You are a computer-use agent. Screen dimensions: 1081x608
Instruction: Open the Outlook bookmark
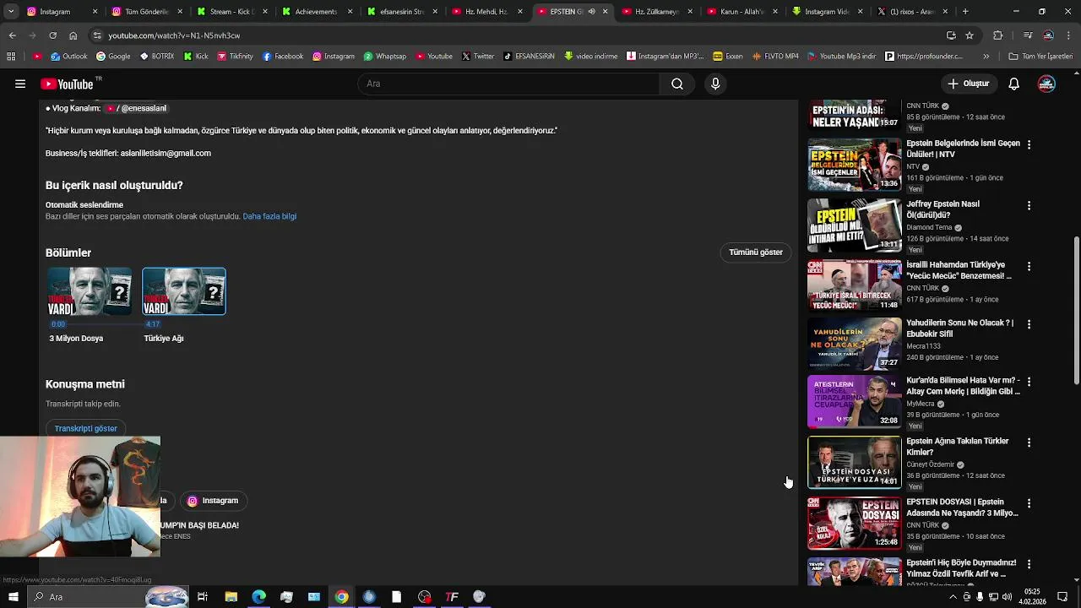(x=68, y=57)
